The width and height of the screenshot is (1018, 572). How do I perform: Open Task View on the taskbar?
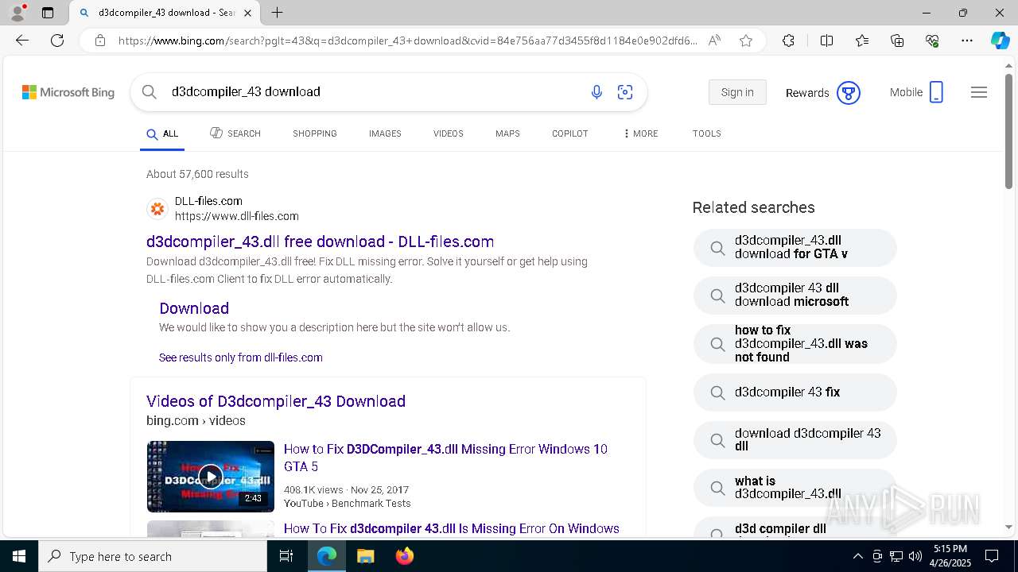[x=286, y=556]
